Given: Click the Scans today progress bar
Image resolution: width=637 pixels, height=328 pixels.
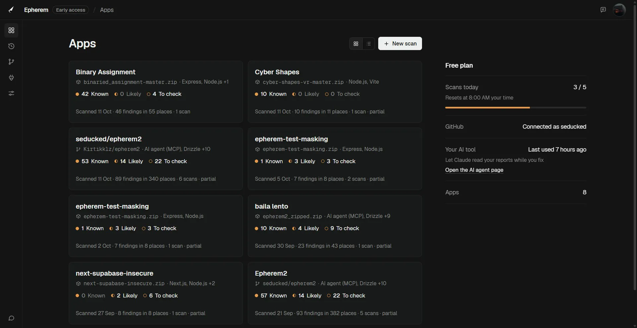Looking at the screenshot, I should click(x=516, y=107).
